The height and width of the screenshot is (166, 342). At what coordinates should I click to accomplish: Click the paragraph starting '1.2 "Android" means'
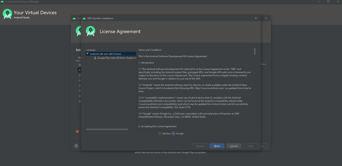pos(195,88)
